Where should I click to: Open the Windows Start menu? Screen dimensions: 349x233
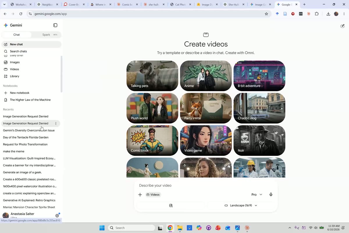[102, 228]
